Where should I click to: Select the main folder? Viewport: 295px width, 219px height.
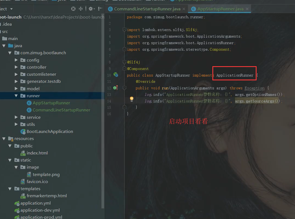[13, 38]
